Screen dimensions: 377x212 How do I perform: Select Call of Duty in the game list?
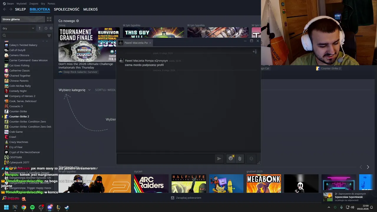click(17, 50)
